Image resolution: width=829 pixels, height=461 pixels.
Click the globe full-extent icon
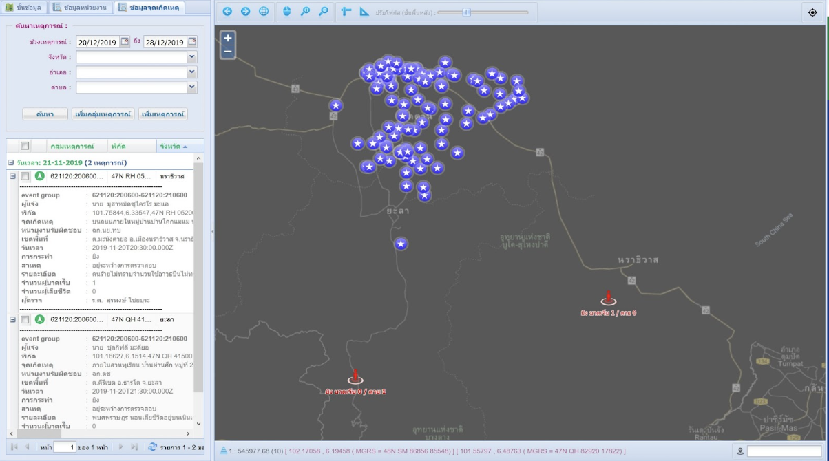pyautogui.click(x=263, y=12)
